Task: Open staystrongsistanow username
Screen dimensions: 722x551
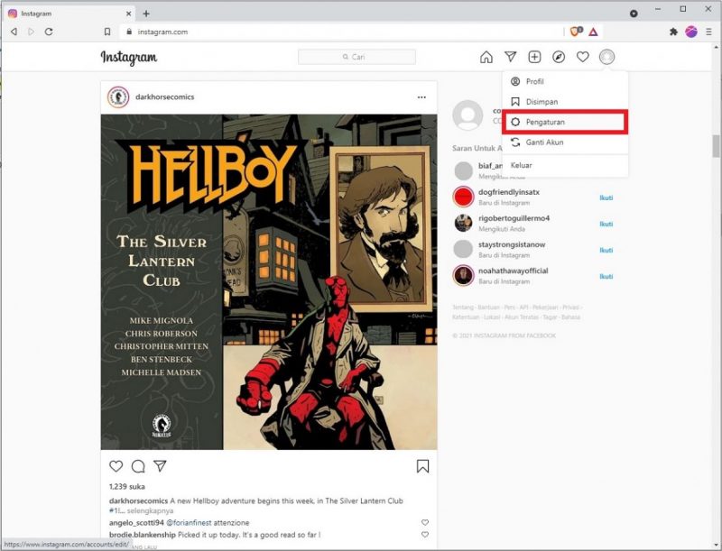Action: point(512,244)
